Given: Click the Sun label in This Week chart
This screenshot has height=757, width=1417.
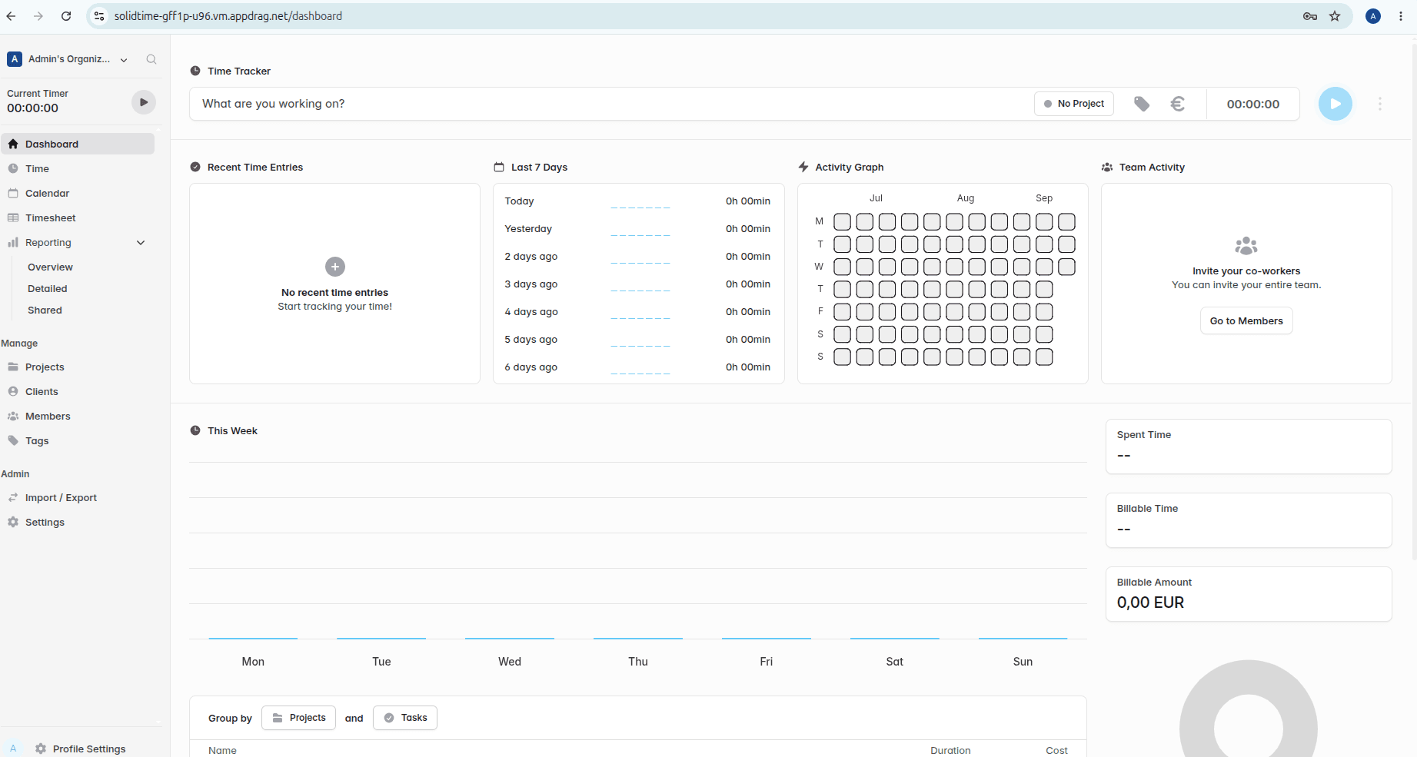Looking at the screenshot, I should point(1023,662).
